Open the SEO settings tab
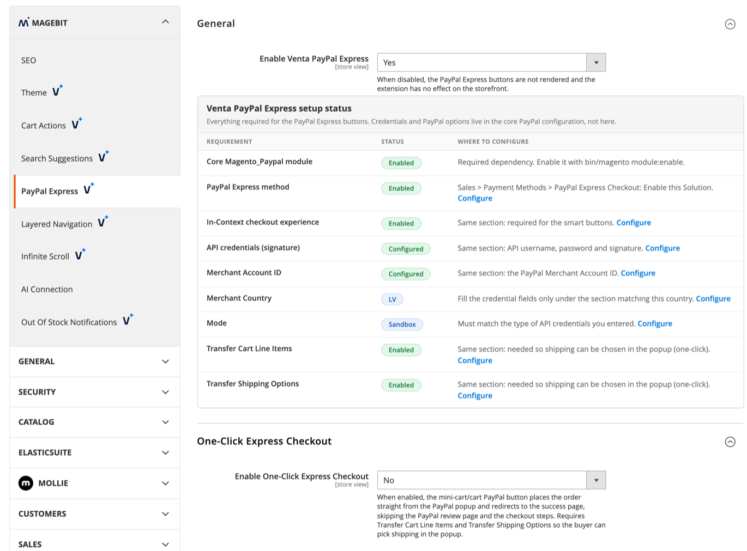Image resolution: width=747 pixels, height=551 pixels. click(95, 60)
